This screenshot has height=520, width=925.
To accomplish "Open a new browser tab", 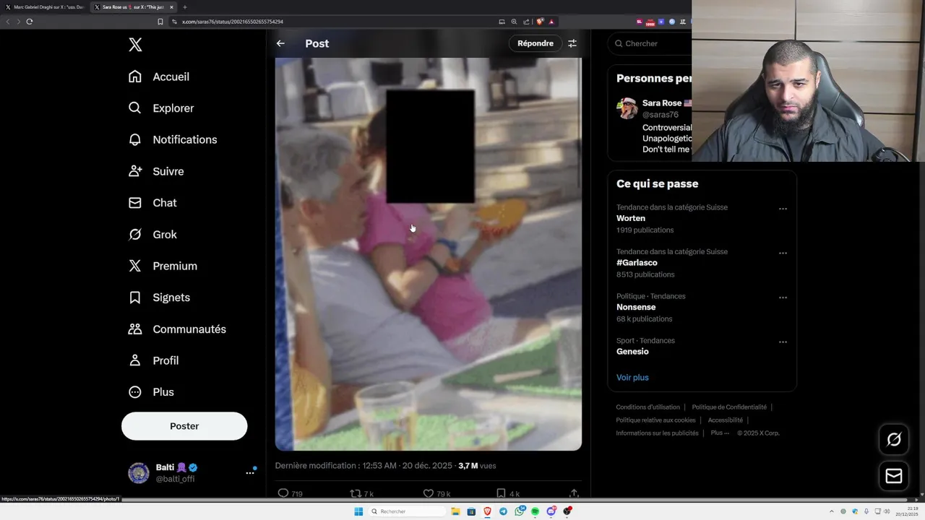I will (184, 6).
